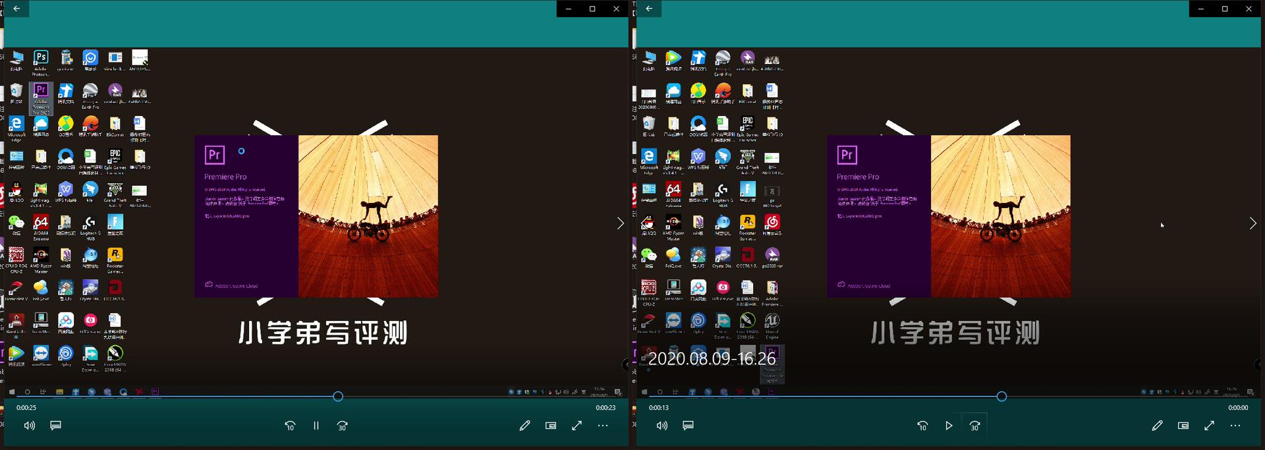The width and height of the screenshot is (1265, 450).
Task: Skip back 10 seconds in left player
Action: (x=290, y=426)
